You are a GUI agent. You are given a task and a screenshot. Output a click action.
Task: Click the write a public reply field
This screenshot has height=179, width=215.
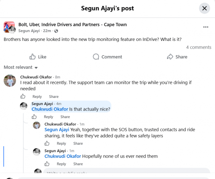(x=126, y=171)
